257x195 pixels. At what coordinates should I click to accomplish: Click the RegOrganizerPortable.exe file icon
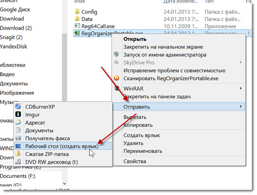pyautogui.click(x=77, y=33)
